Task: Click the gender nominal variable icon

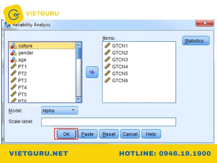Action: 14,53
